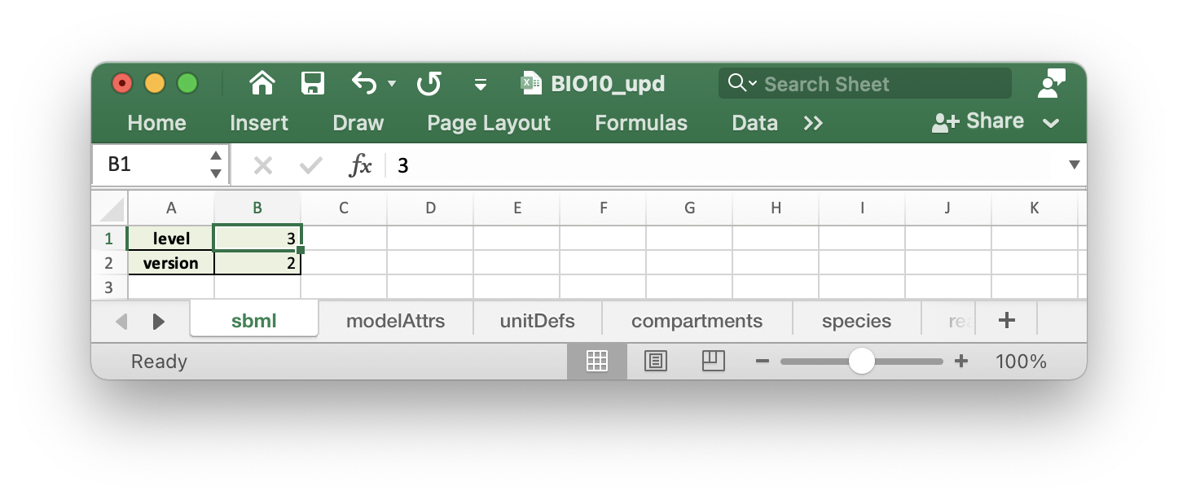The image size is (1178, 500).
Task: Switch to the compartments sheet tab
Action: (x=697, y=321)
